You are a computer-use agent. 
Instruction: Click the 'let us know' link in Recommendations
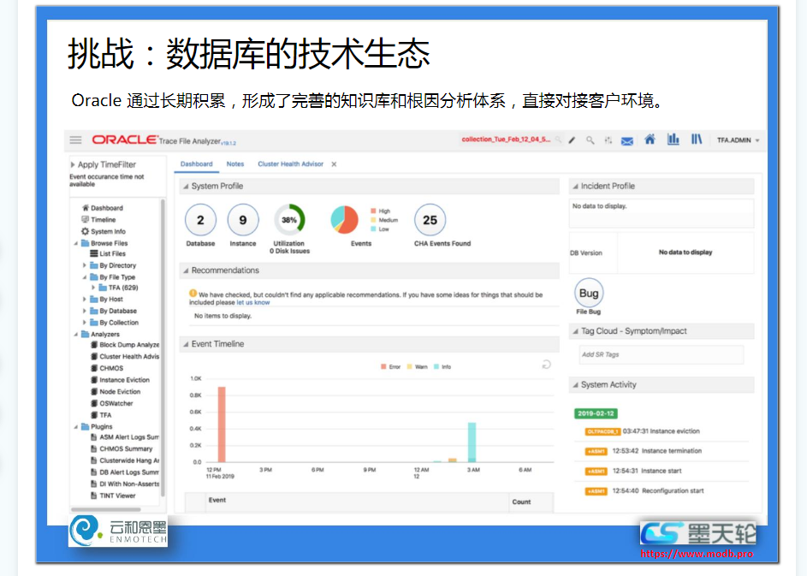254,301
